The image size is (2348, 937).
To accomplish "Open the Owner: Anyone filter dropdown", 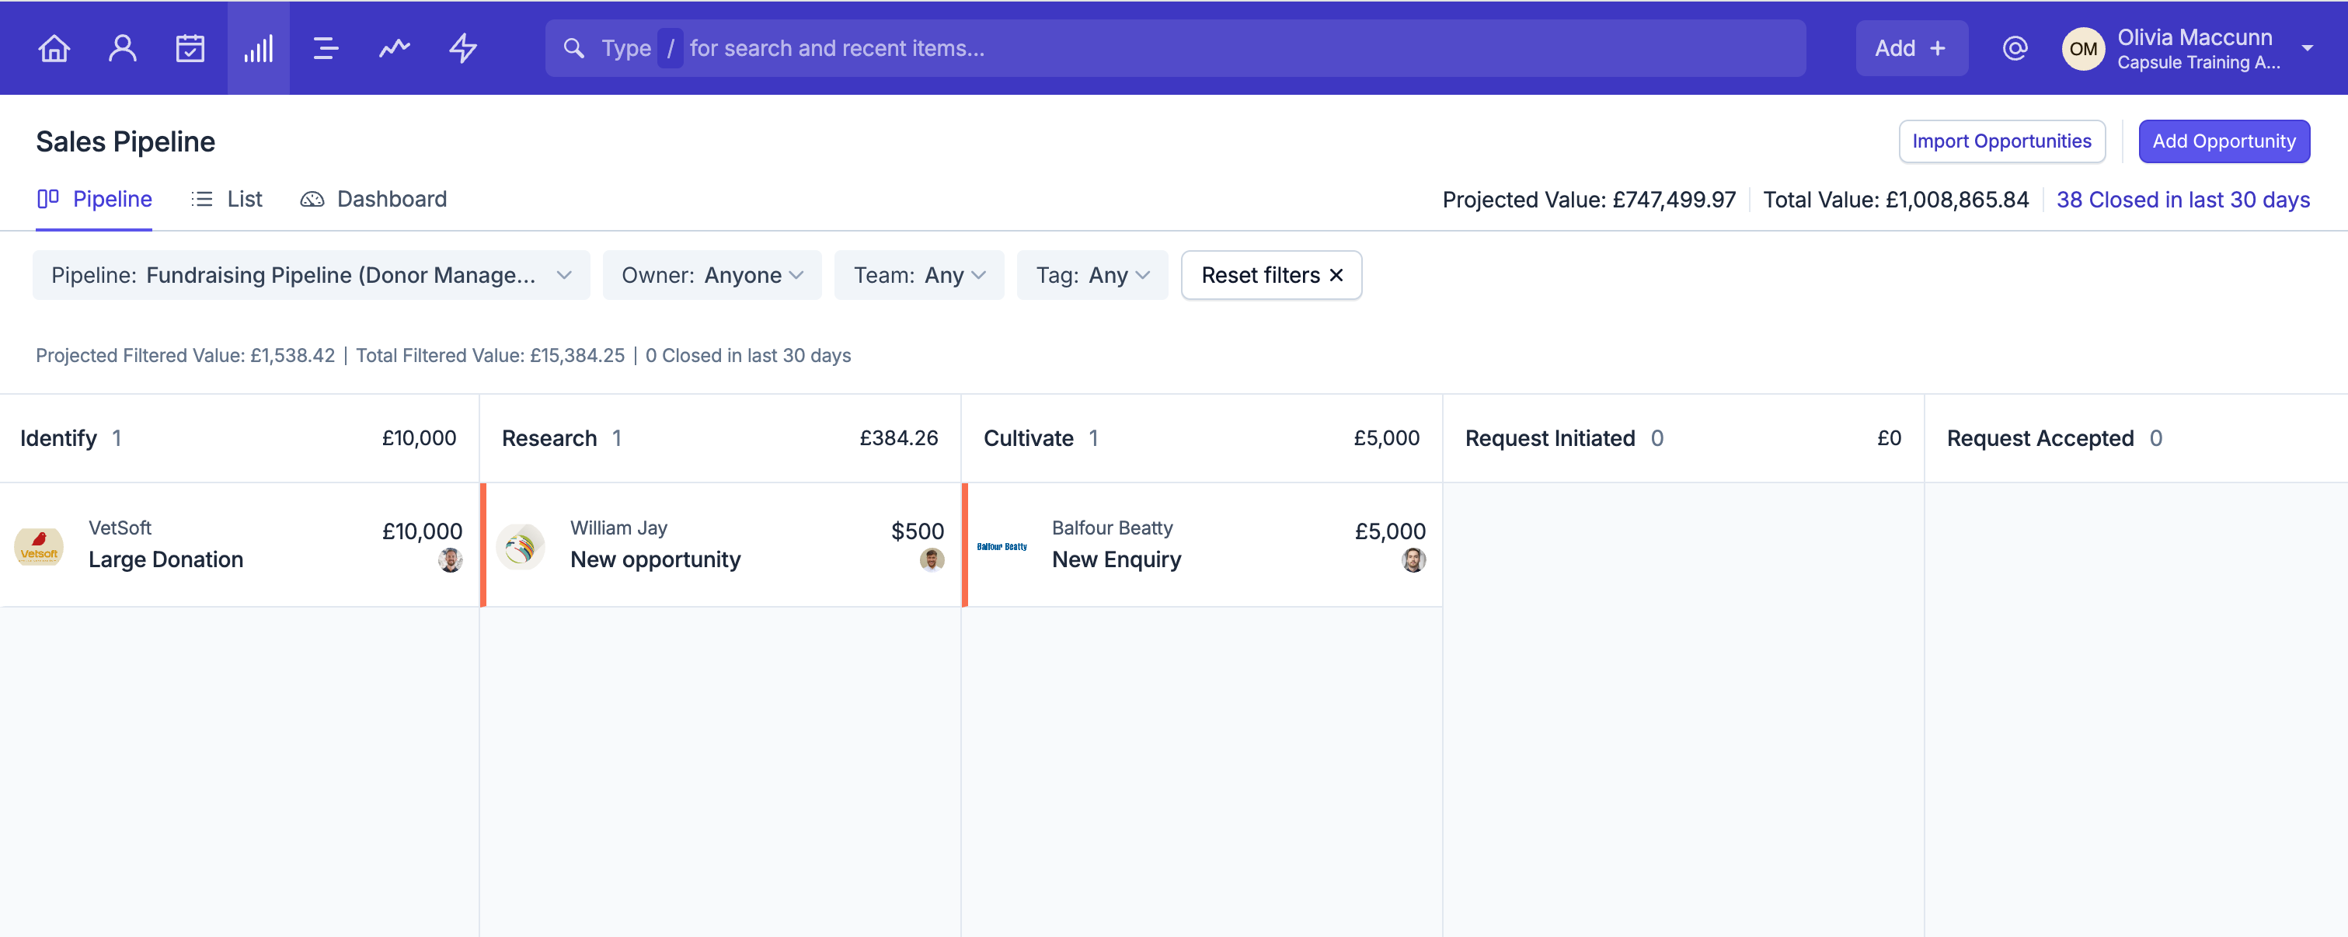I will pyautogui.click(x=712, y=275).
